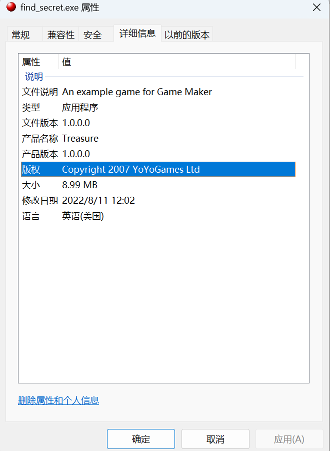Screen dimensions: 330x451
Task: Close the find_secret.exe properties dialog
Action: 316,7
